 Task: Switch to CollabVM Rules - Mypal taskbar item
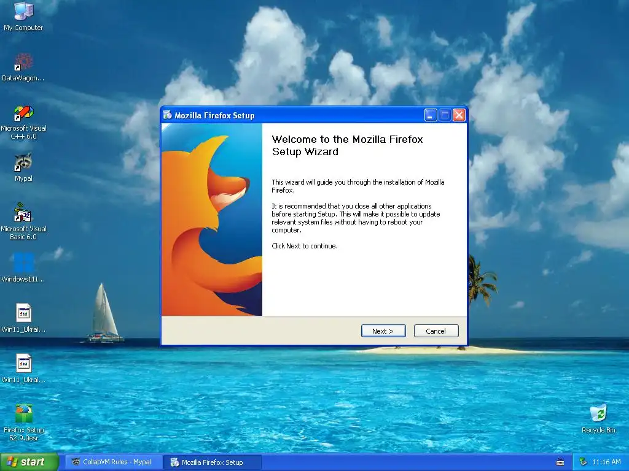[x=114, y=462]
